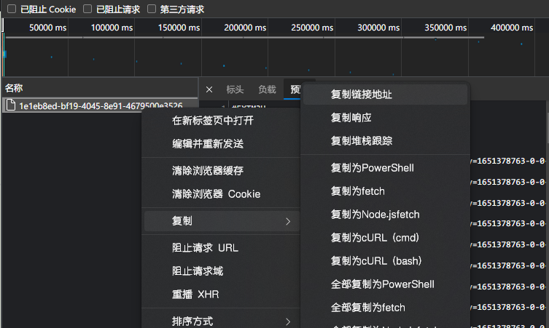Open the 负载 tab

click(267, 90)
